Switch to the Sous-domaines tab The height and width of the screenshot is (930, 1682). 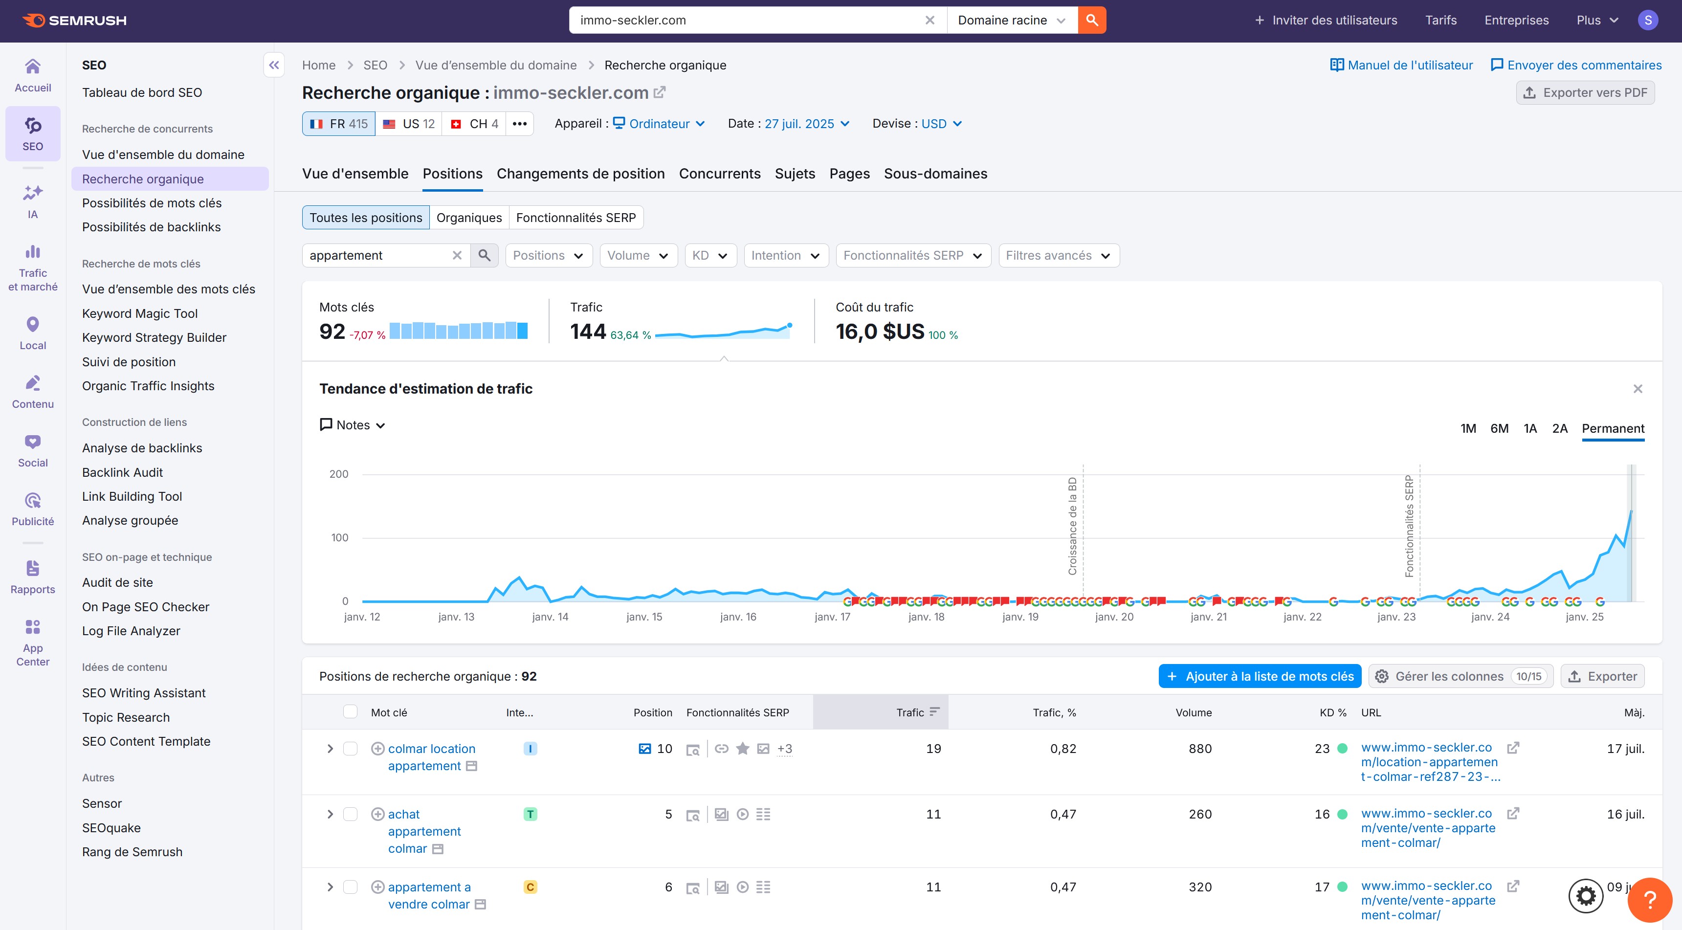(x=935, y=174)
